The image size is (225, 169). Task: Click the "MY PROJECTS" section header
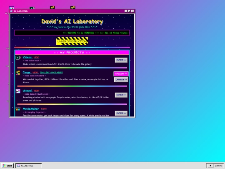(72, 53)
